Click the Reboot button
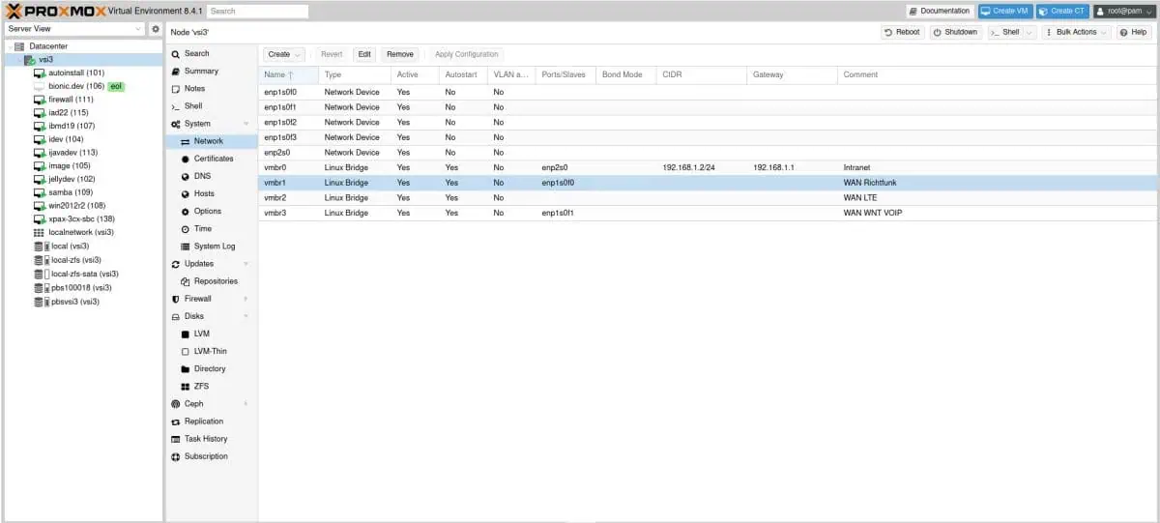Viewport: 1160px width, 523px height. [902, 32]
